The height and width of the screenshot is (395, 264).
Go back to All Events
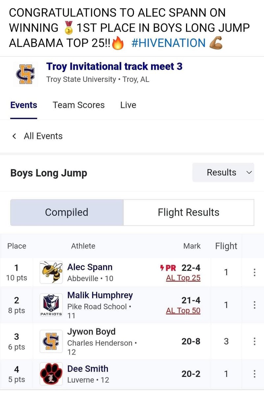pos(37,136)
